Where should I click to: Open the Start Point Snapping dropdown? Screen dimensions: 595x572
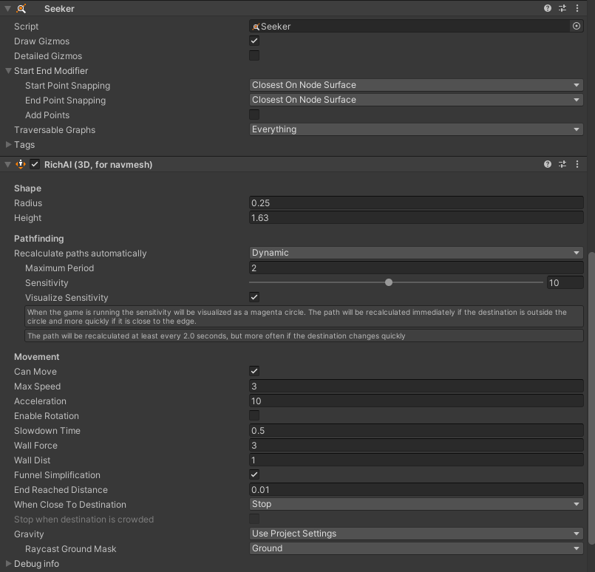(x=416, y=85)
